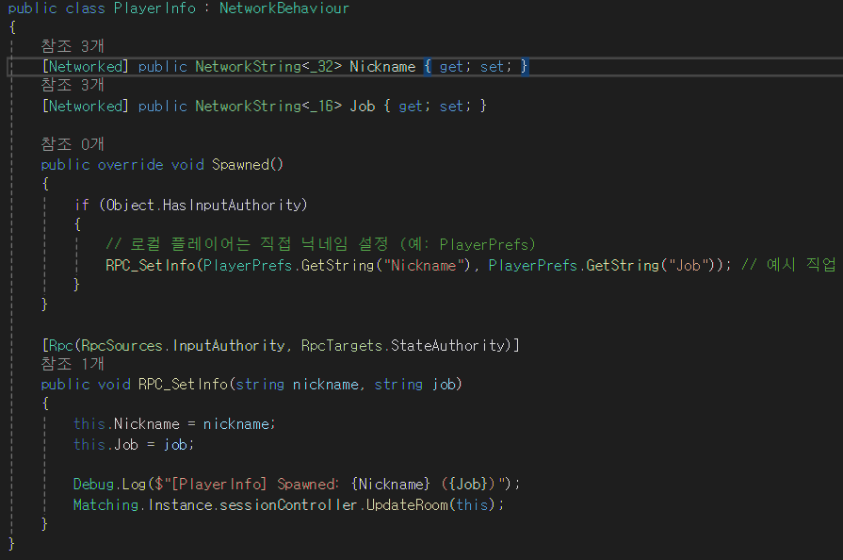This screenshot has height=560, width=843.
Task: Click the Job property name in its declaration
Action: tap(363, 106)
